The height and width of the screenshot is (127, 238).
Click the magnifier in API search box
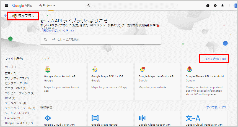point(46,40)
